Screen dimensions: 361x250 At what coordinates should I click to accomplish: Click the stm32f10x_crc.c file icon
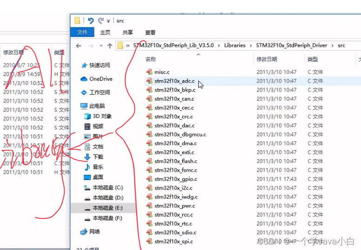(x=149, y=116)
